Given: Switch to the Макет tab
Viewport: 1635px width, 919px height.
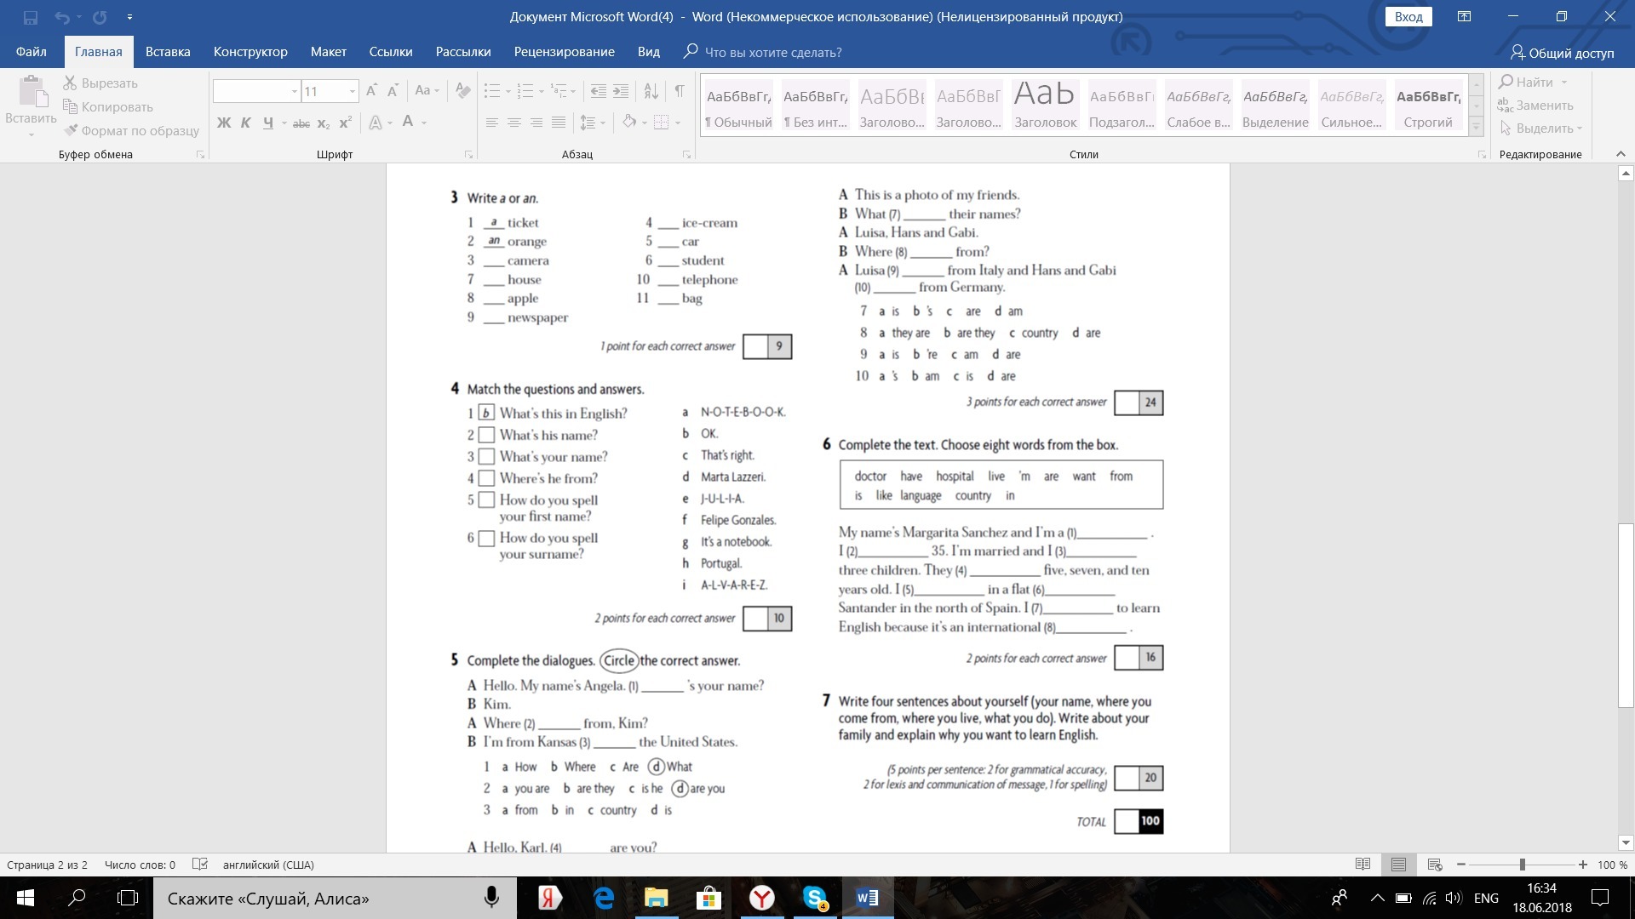Looking at the screenshot, I should coord(329,52).
